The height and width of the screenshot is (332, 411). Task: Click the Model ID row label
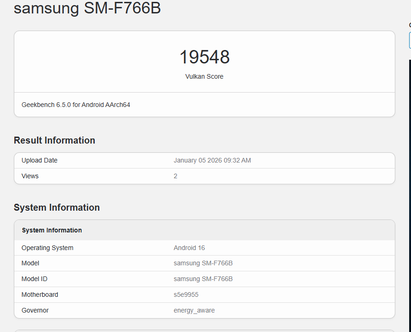tap(35, 279)
